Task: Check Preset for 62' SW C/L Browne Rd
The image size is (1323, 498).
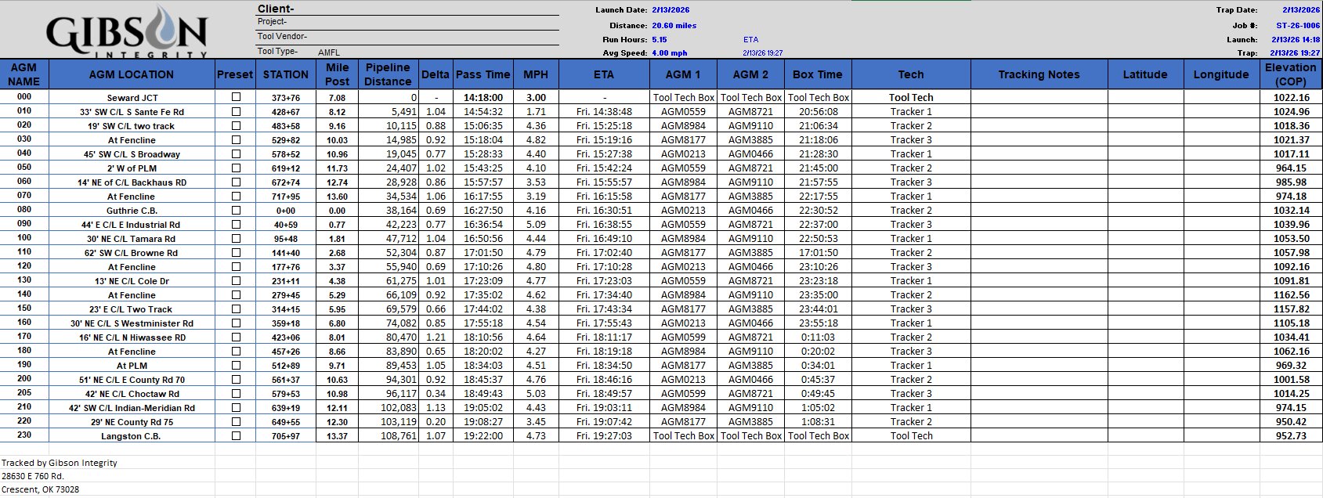Action: (236, 253)
